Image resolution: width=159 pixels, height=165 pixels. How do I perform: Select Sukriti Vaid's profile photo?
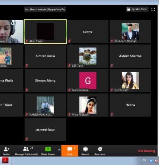coord(130,80)
